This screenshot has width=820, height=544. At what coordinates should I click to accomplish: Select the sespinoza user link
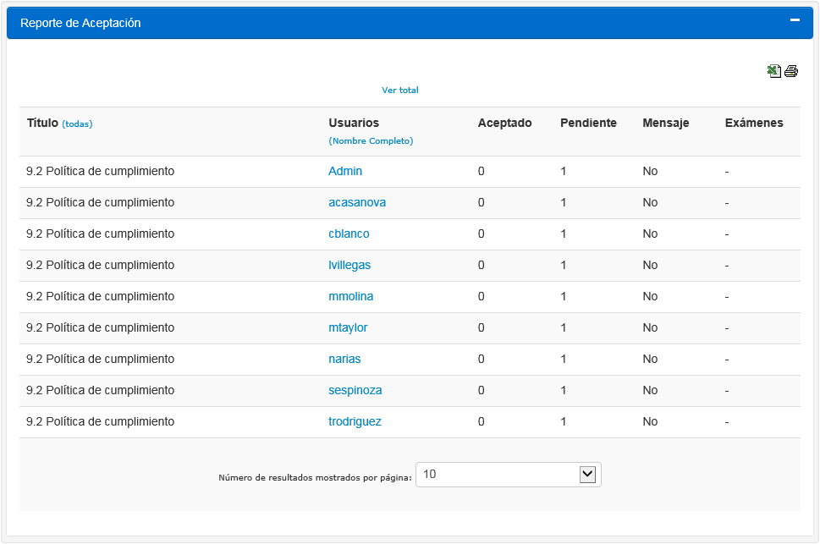tap(355, 391)
